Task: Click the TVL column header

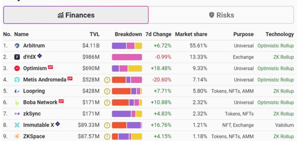Action: pyautogui.click(x=95, y=34)
